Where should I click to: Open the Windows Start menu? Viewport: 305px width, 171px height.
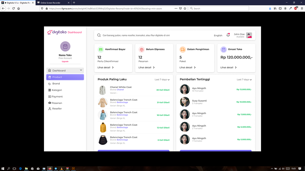click(3, 168)
